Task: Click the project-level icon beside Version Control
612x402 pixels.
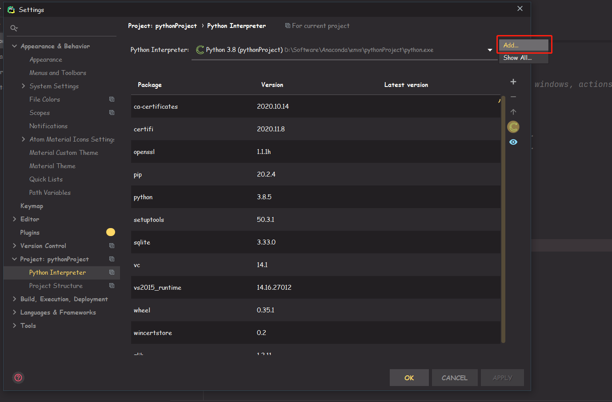Action: (x=112, y=246)
